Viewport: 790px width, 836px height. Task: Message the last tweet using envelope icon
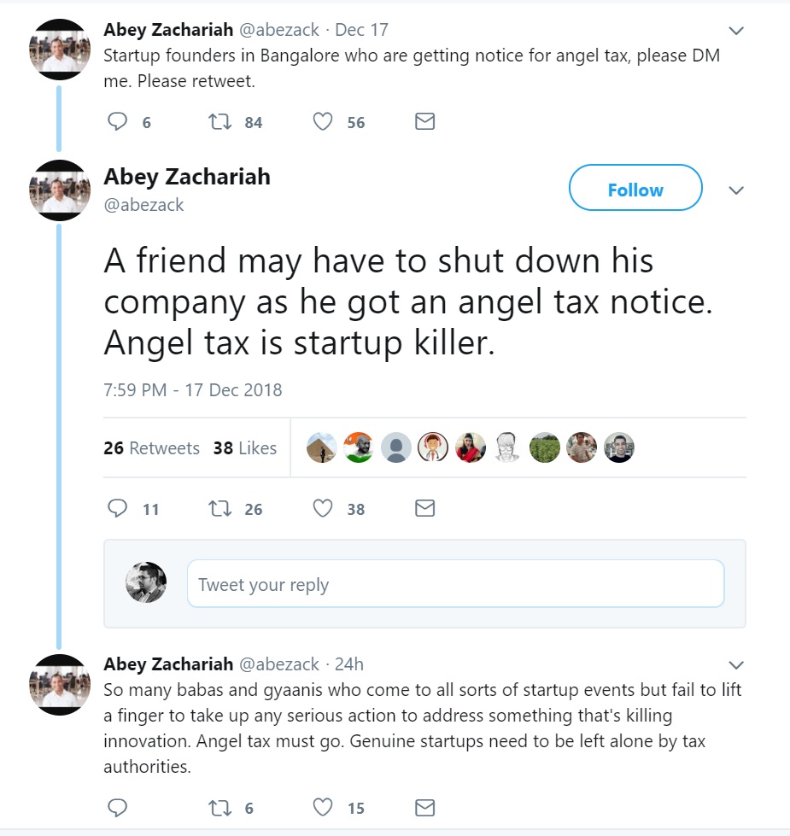(424, 808)
